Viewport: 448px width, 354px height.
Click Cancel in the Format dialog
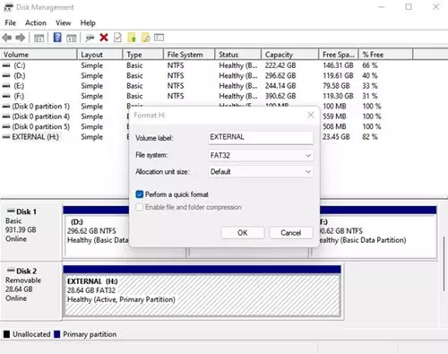coord(291,233)
